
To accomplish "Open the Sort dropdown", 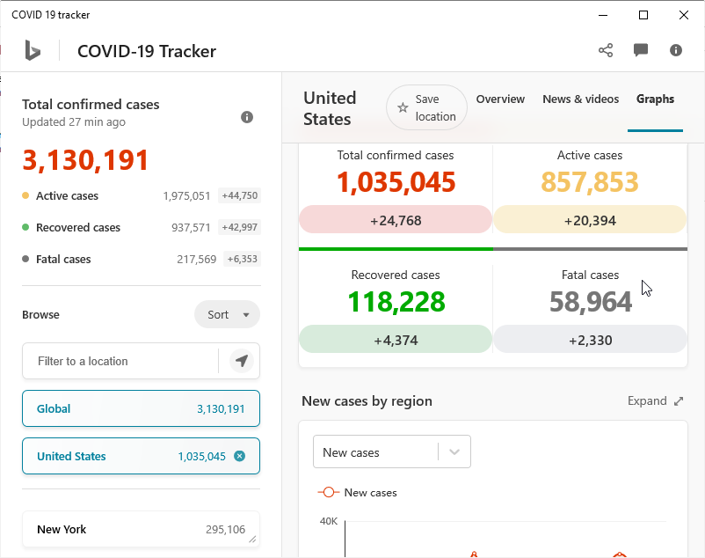I will 227,314.
